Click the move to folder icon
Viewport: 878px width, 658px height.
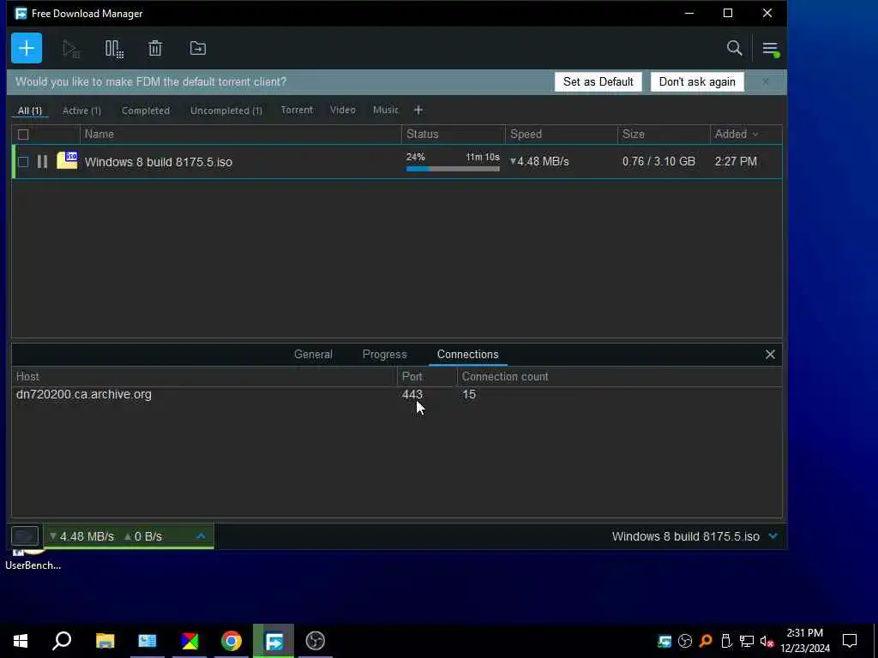198,48
